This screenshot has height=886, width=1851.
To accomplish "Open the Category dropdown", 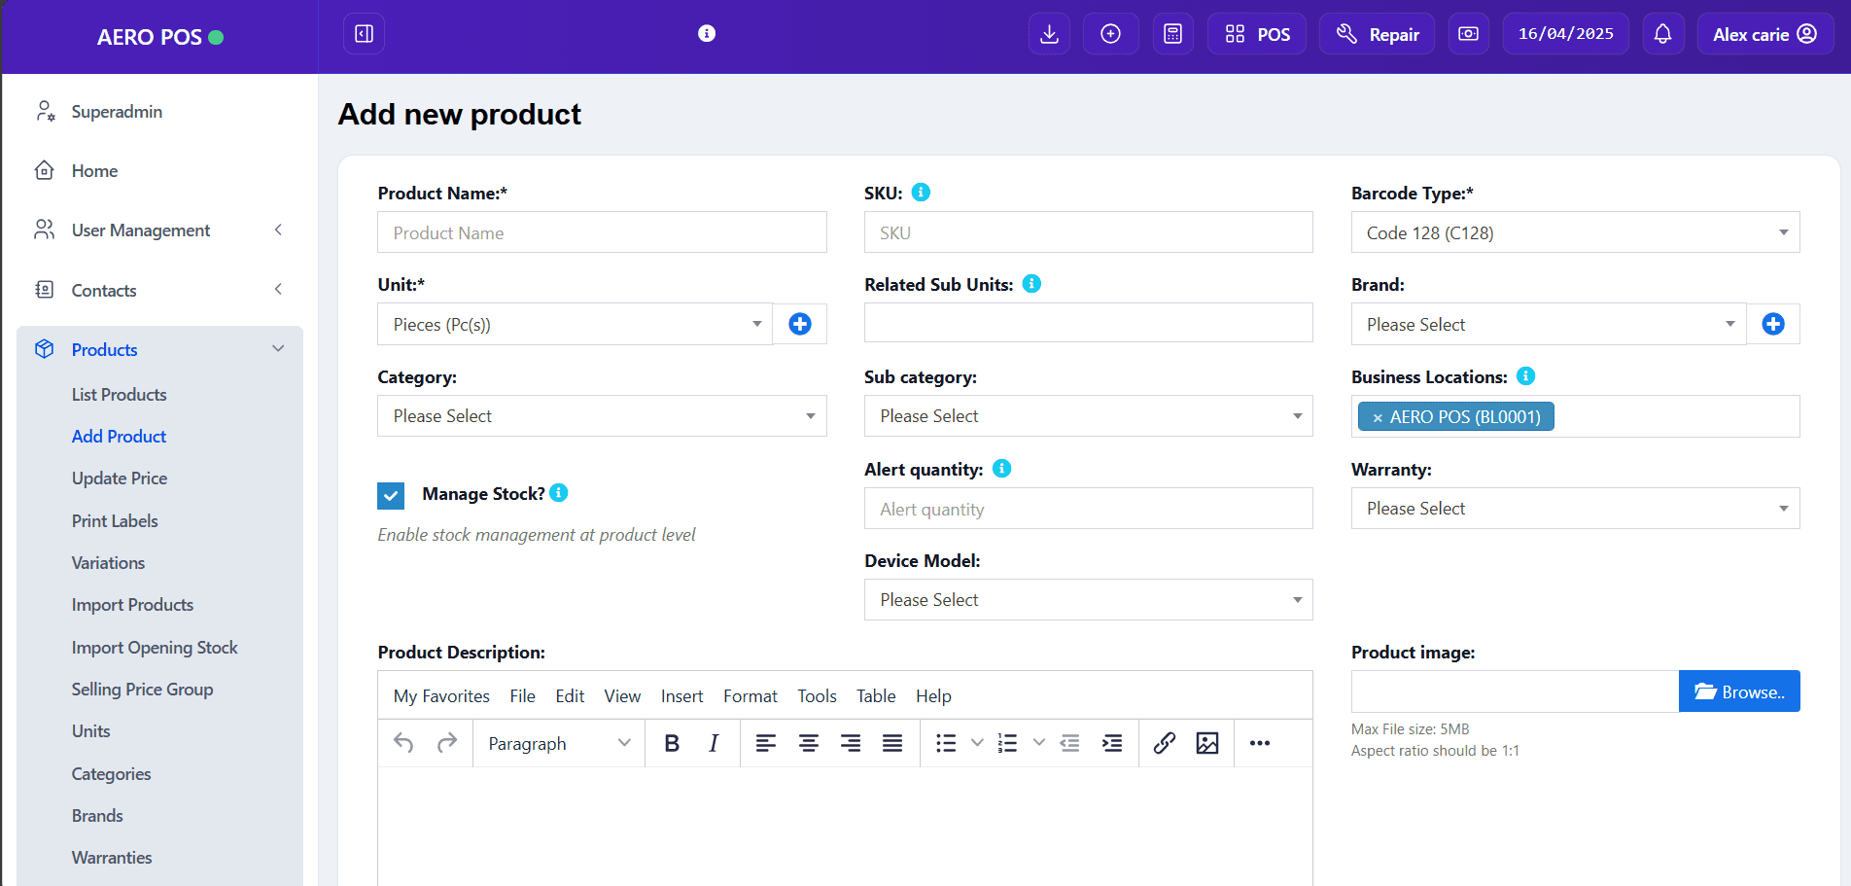I will (602, 416).
